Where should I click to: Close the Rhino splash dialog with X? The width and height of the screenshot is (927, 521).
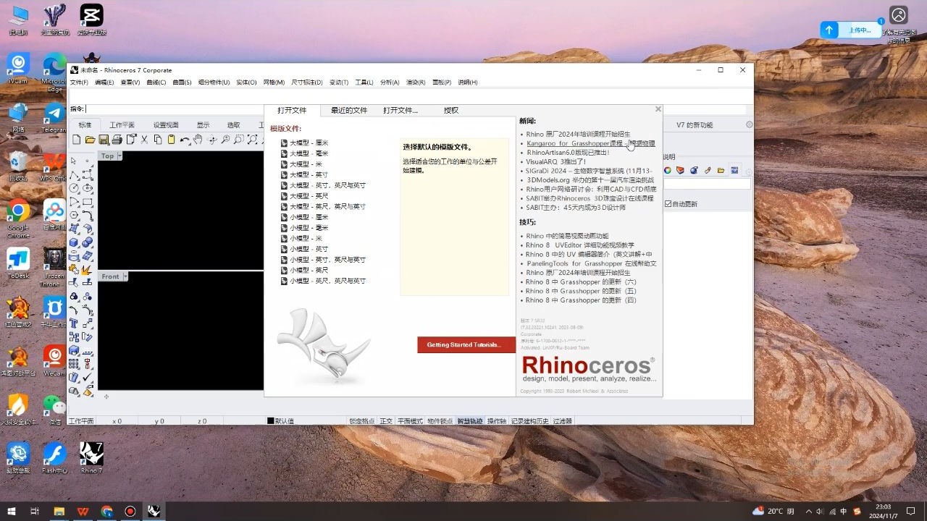point(658,109)
